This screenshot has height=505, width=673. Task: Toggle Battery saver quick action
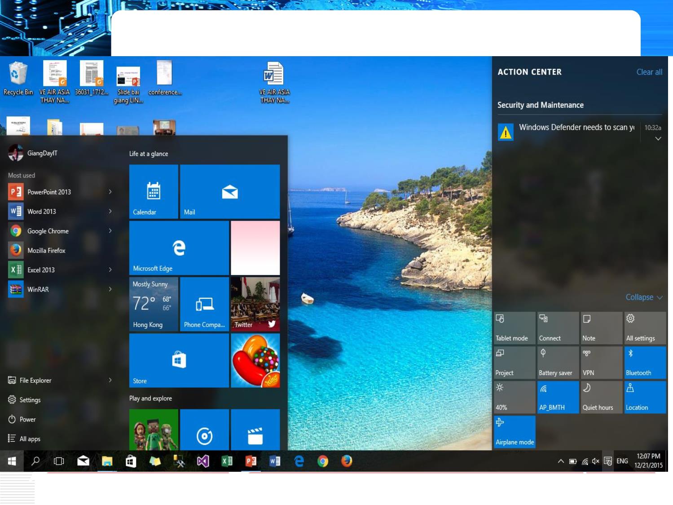[x=558, y=363]
